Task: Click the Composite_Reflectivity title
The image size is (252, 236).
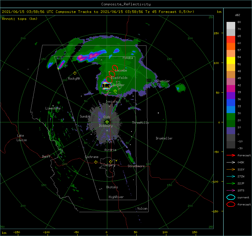Action: click(126, 4)
